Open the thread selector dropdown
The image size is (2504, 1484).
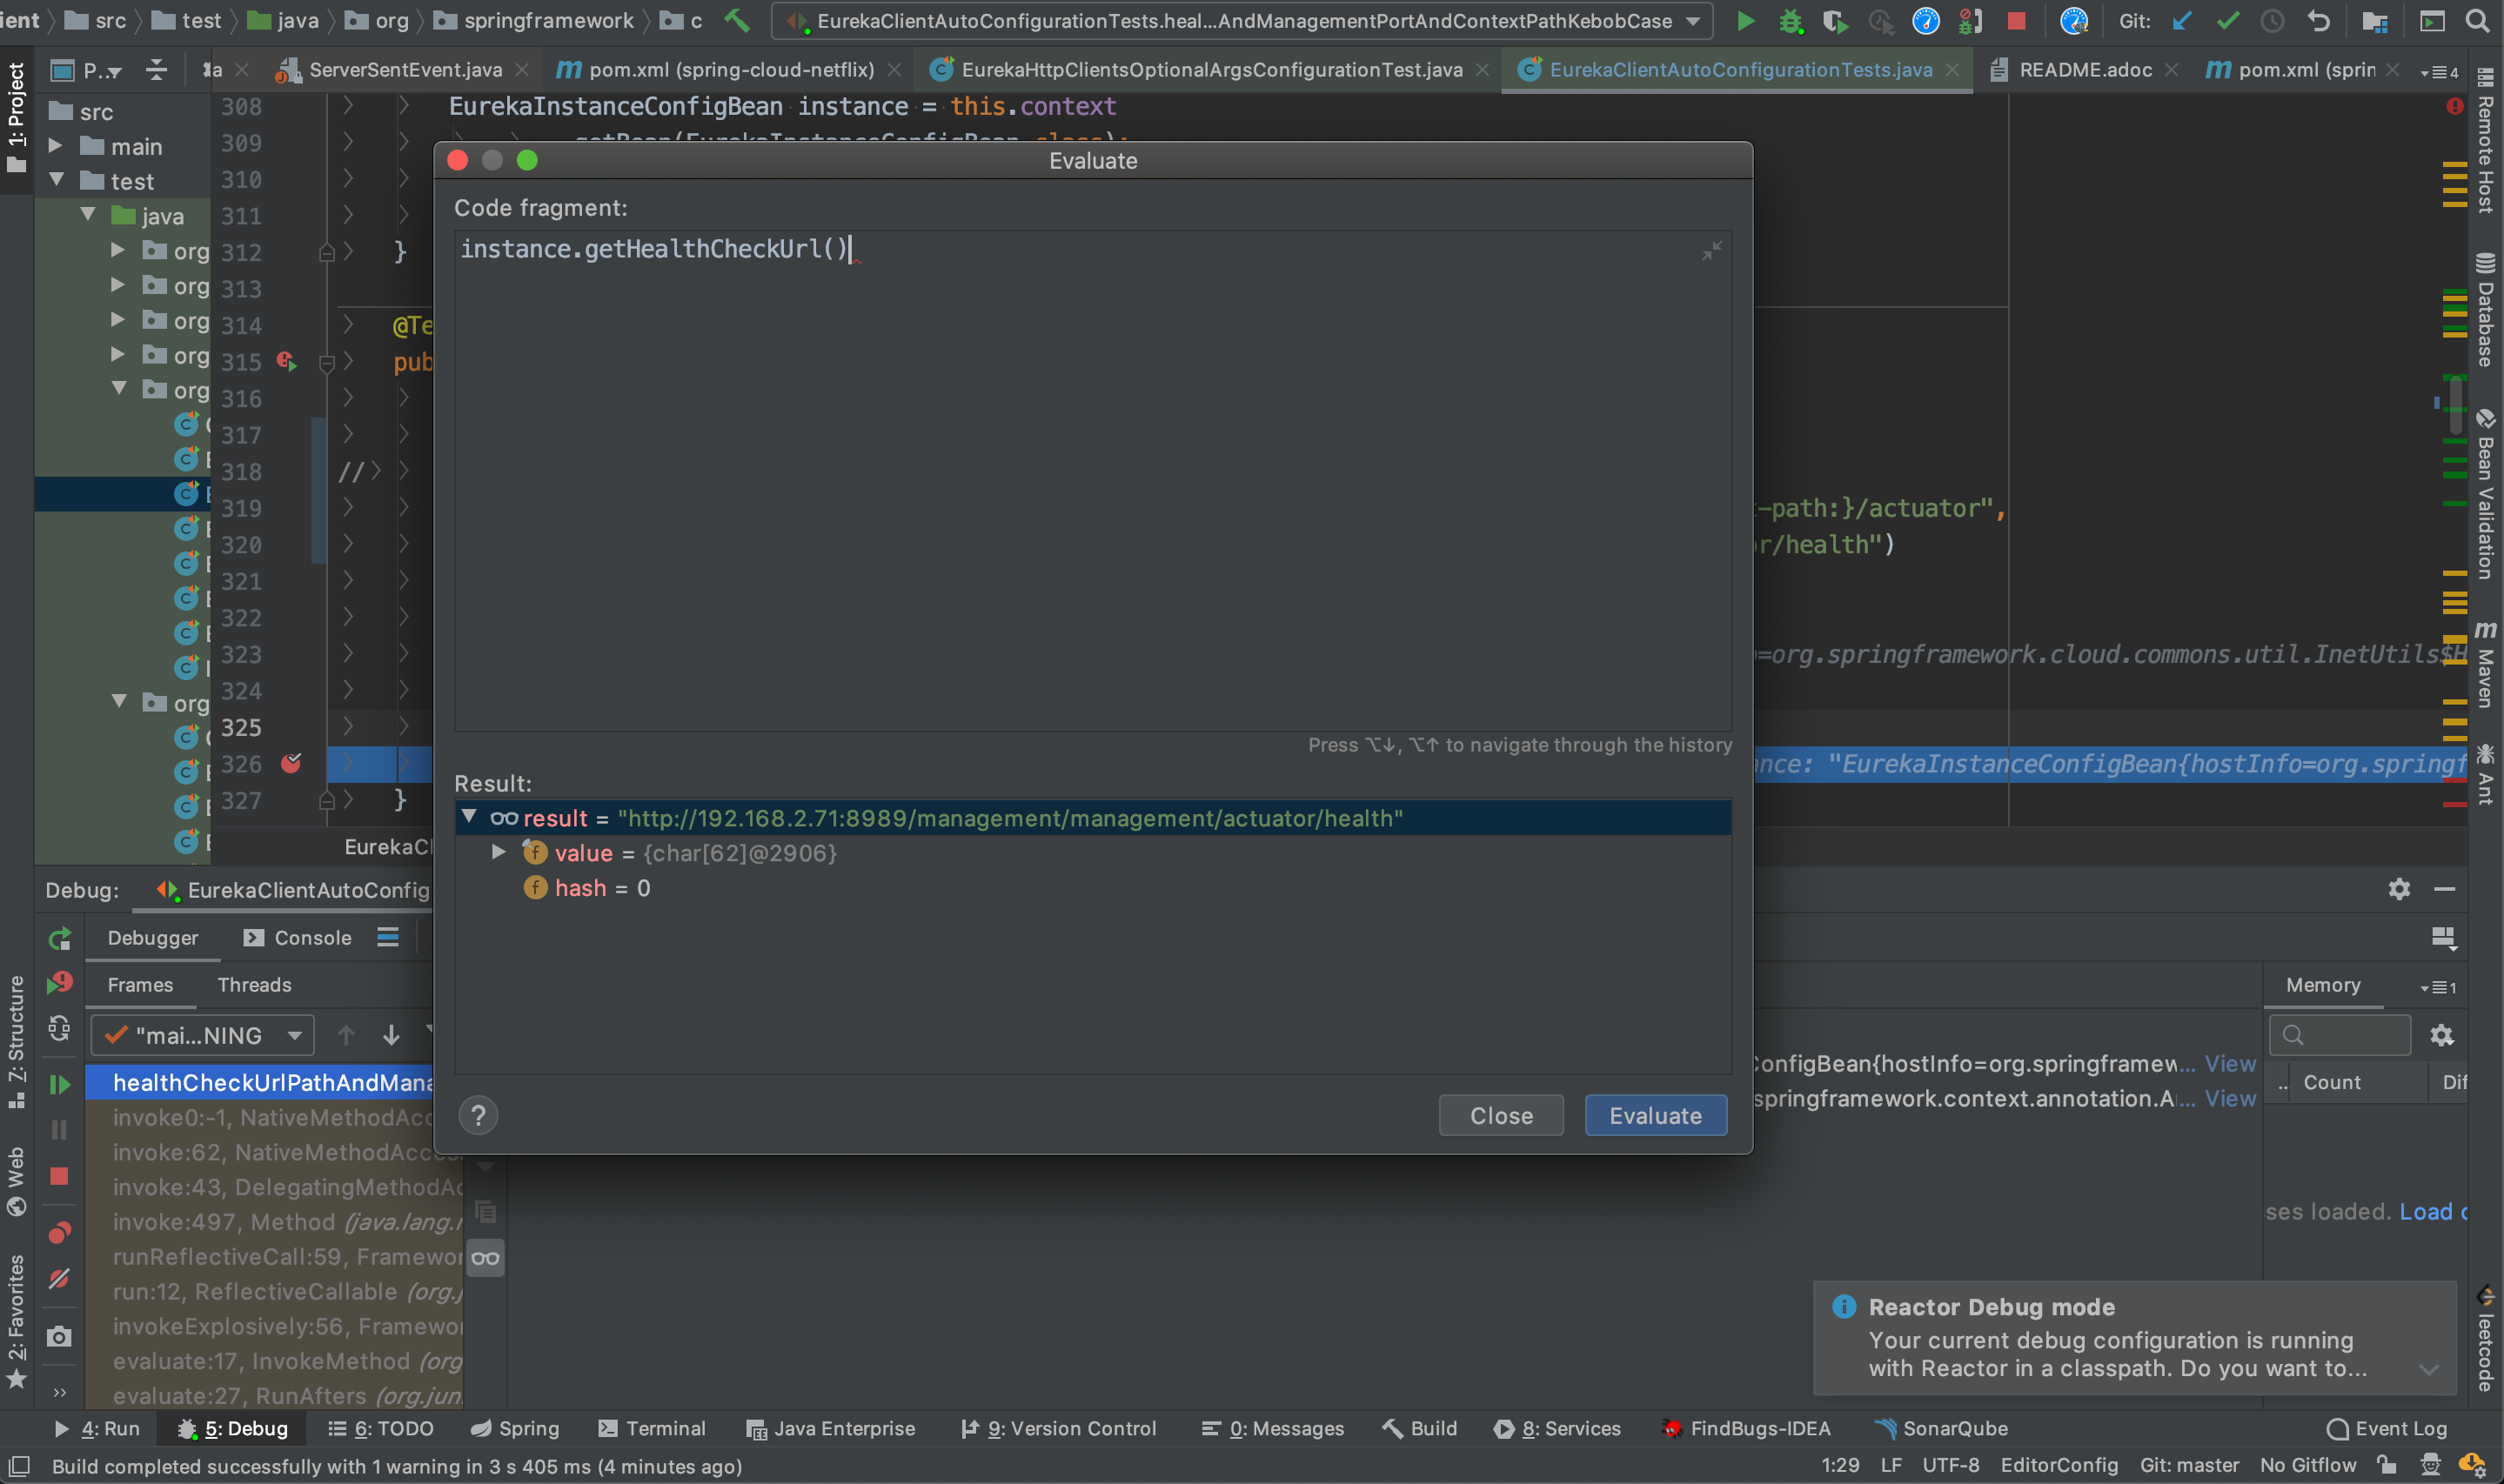click(202, 1035)
